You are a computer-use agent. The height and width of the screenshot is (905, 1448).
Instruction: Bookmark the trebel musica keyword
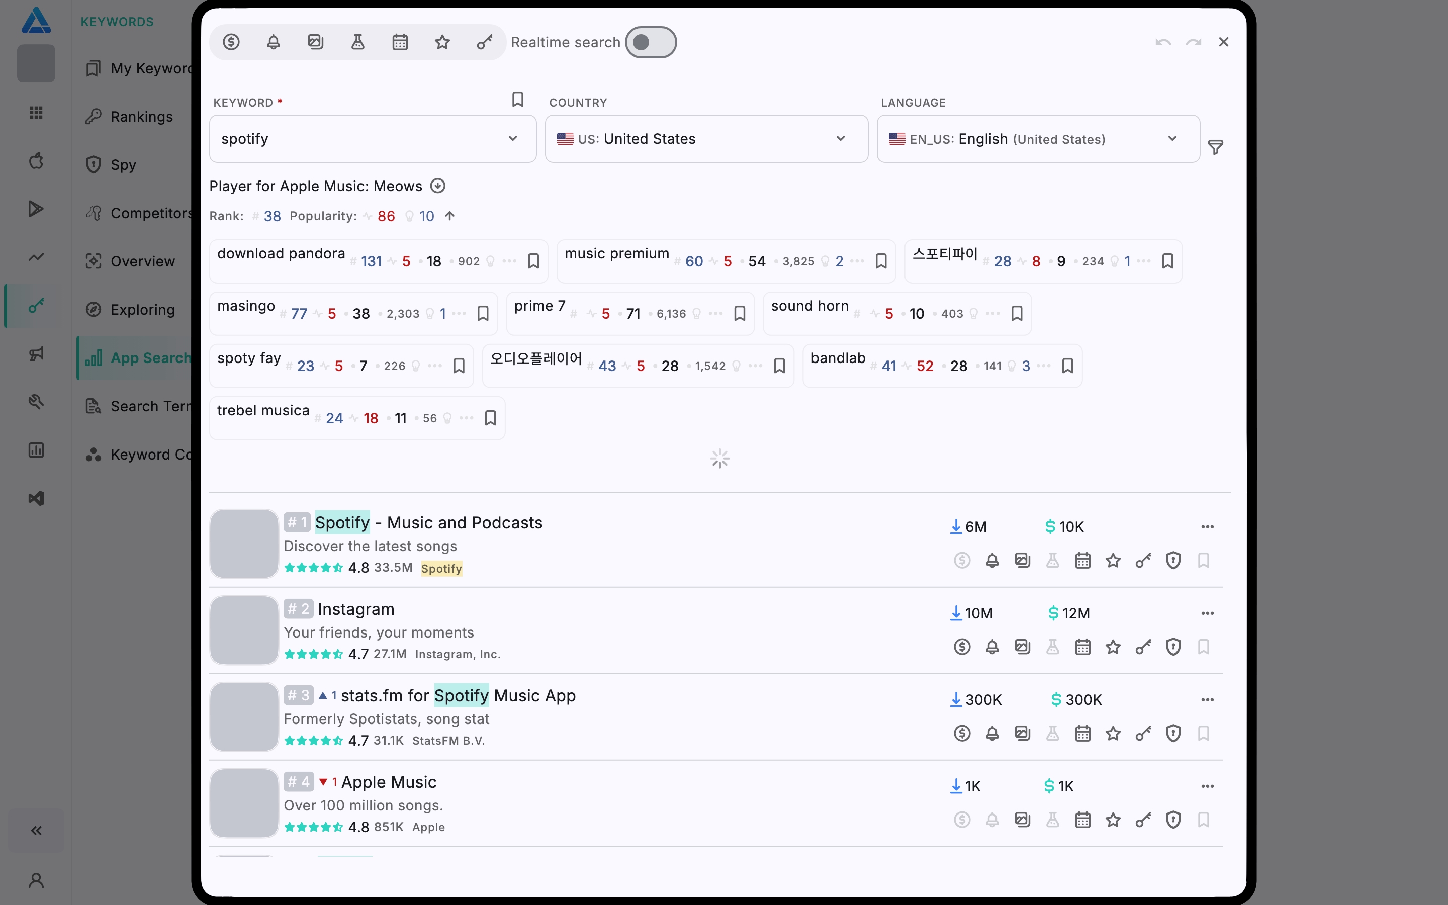pos(490,418)
